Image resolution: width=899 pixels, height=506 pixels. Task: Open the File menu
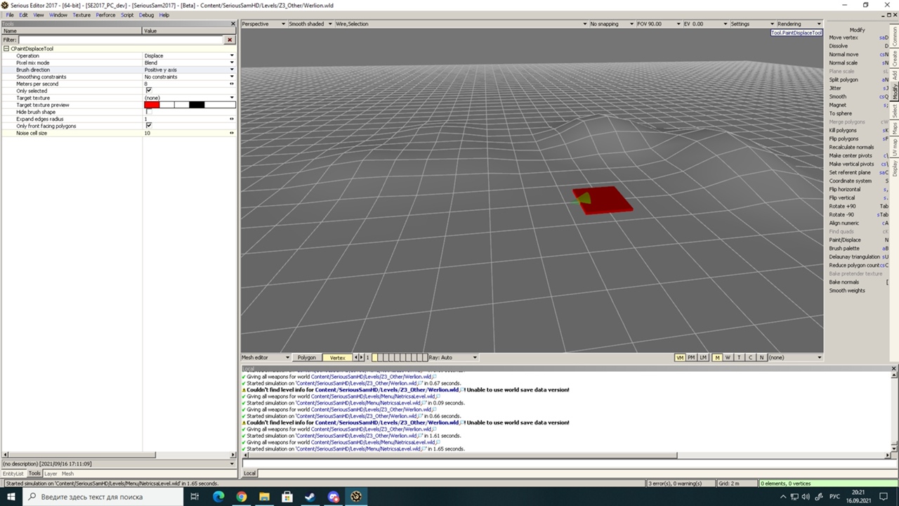(10, 15)
